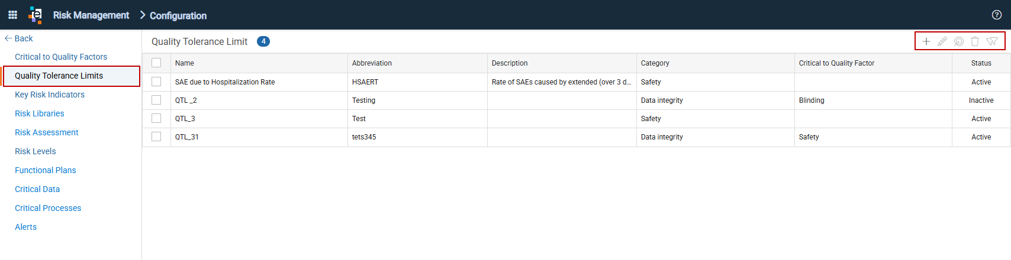The width and height of the screenshot is (1011, 260).
Task: Open Critical to Quality Factors page
Action: coord(61,57)
